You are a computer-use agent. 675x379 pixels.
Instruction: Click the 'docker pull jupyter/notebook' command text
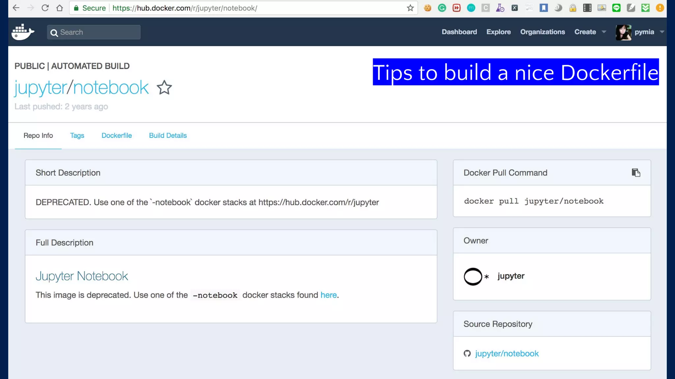[x=534, y=201]
